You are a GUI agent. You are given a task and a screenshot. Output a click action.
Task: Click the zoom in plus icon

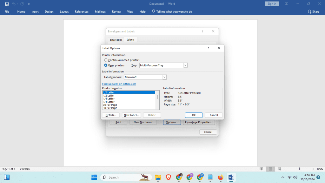tap(313, 169)
